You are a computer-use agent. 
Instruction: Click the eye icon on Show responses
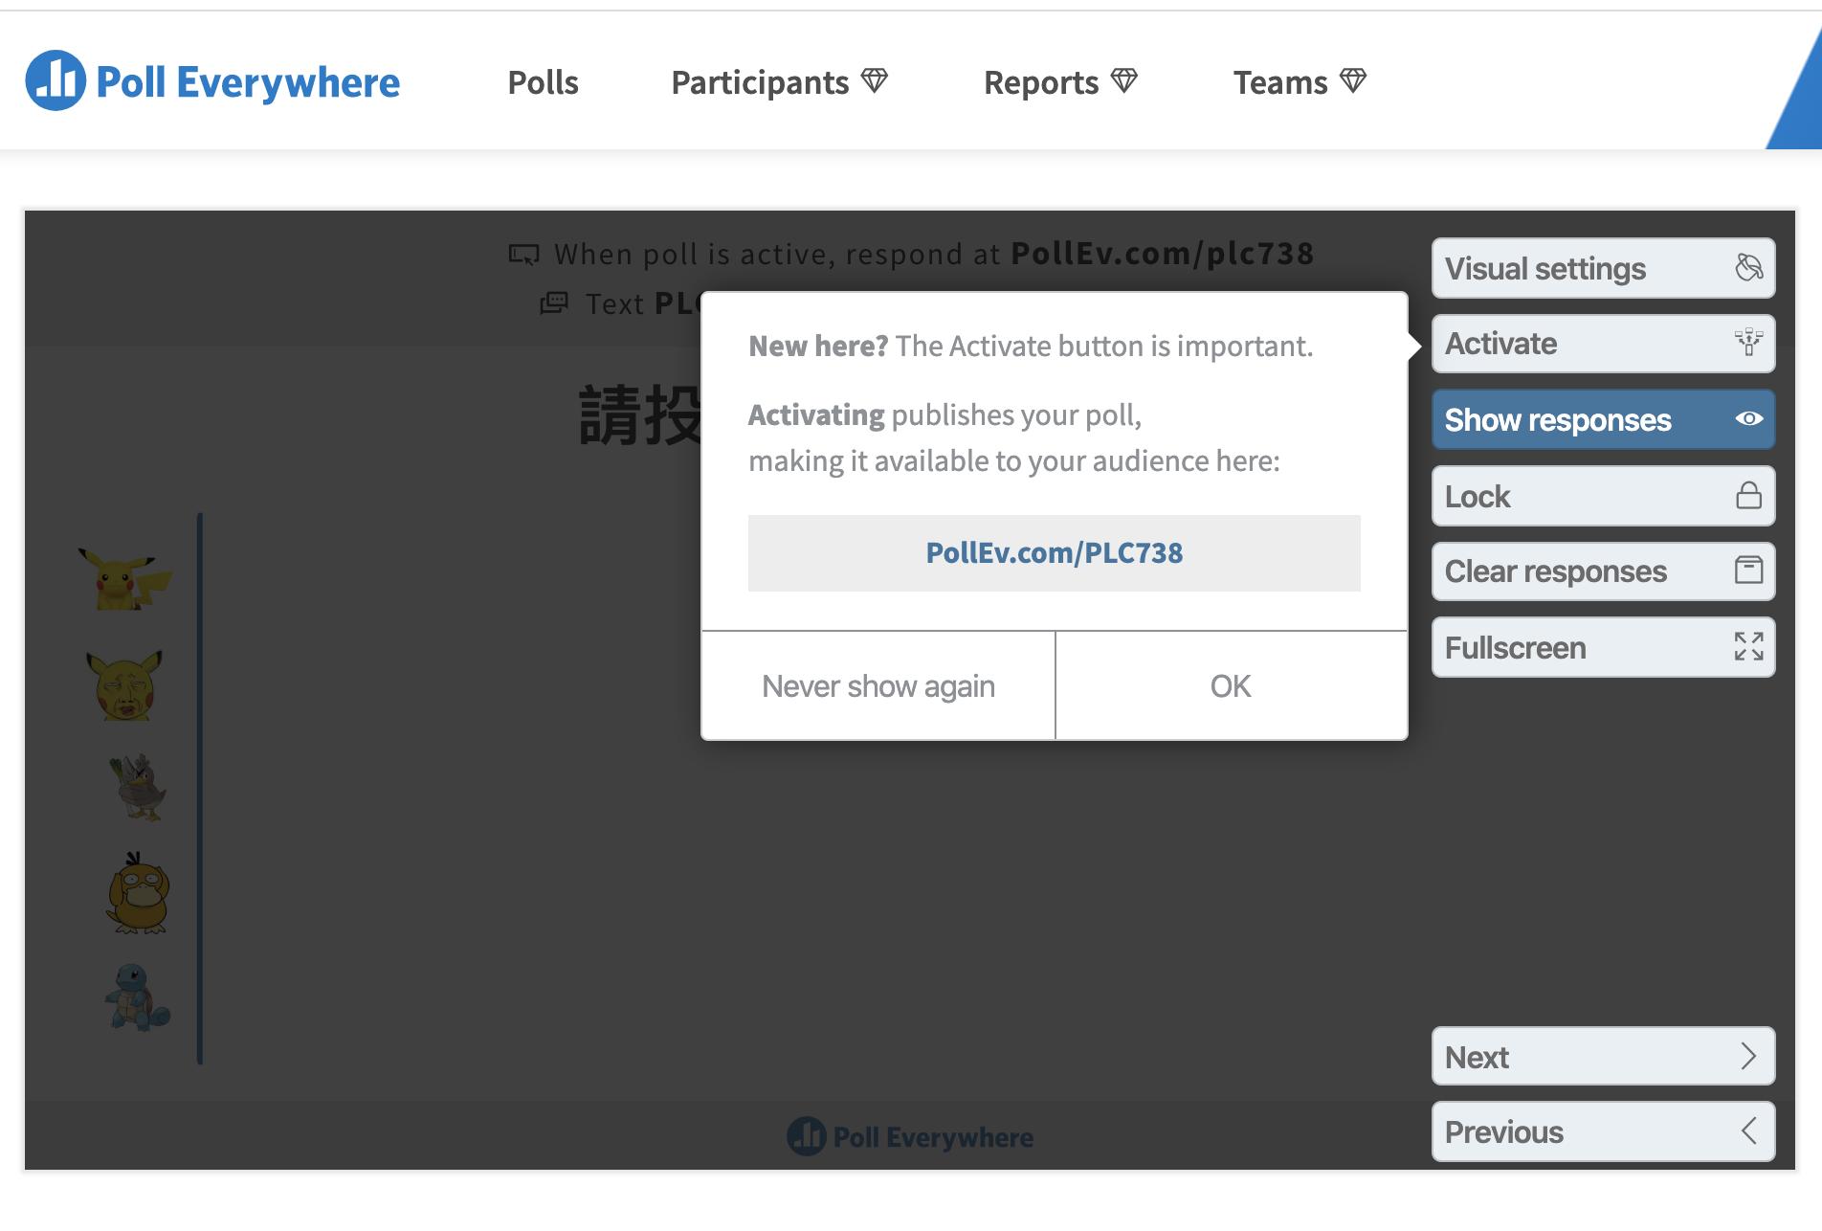click(x=1748, y=418)
